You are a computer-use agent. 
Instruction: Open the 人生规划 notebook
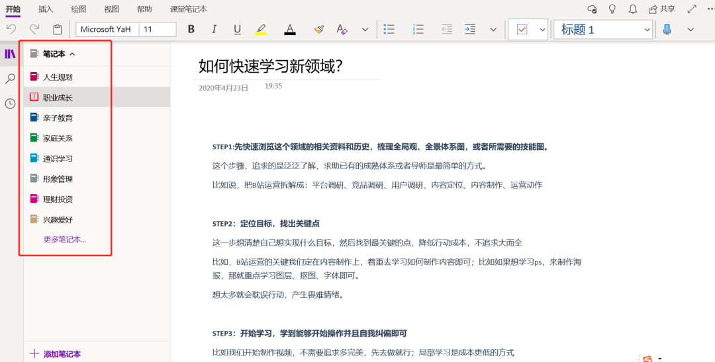point(97,77)
